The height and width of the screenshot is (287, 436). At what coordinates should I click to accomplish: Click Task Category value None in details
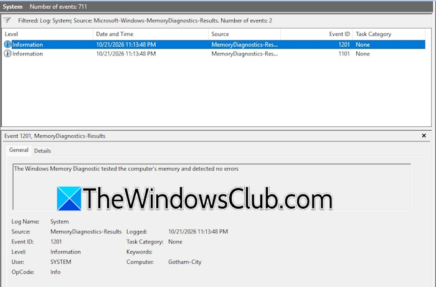[x=175, y=242]
